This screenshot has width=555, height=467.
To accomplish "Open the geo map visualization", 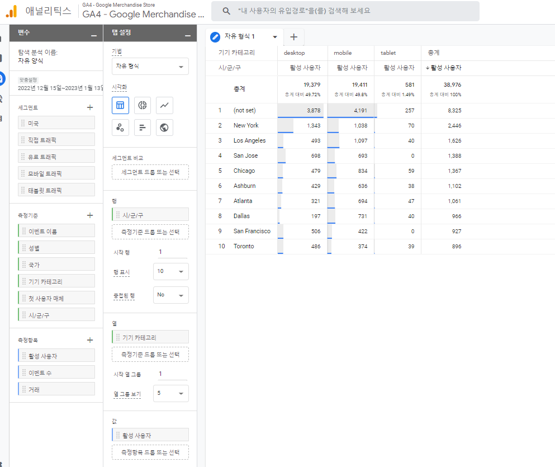I will pyautogui.click(x=165, y=128).
